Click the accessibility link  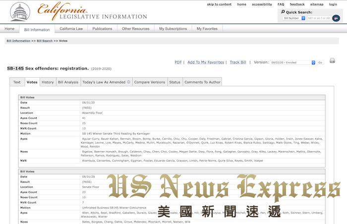[x=262, y=4]
